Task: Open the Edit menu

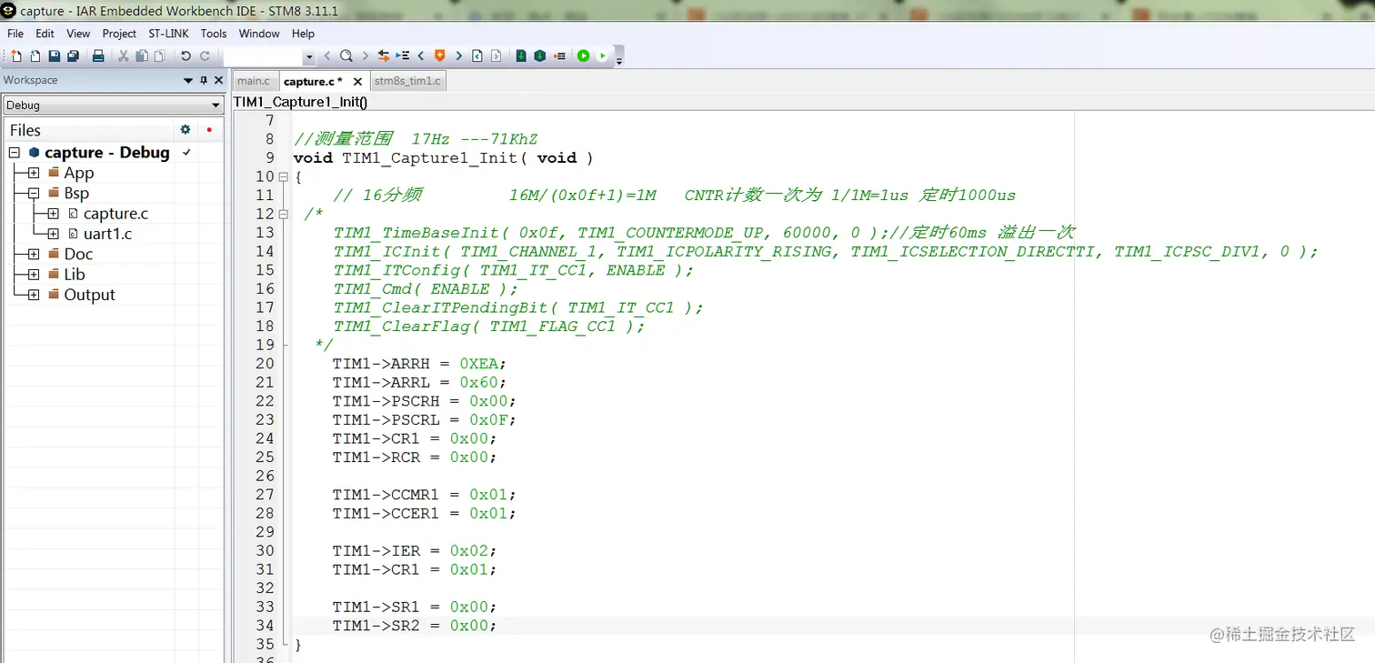Action: (45, 34)
